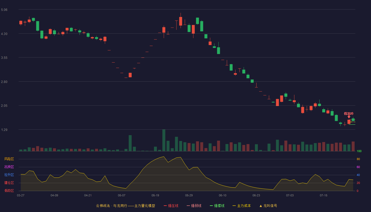Toggle the 强弱线 legend series
This screenshot has width=371, height=212.
click(194, 206)
